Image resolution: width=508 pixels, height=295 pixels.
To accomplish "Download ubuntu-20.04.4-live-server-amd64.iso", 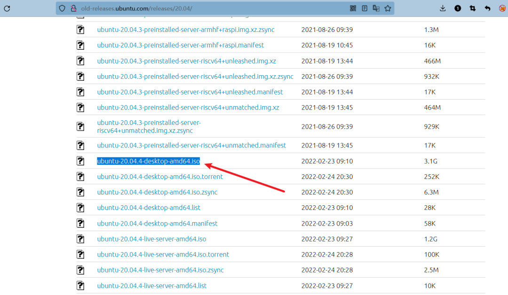I will coord(151,239).
